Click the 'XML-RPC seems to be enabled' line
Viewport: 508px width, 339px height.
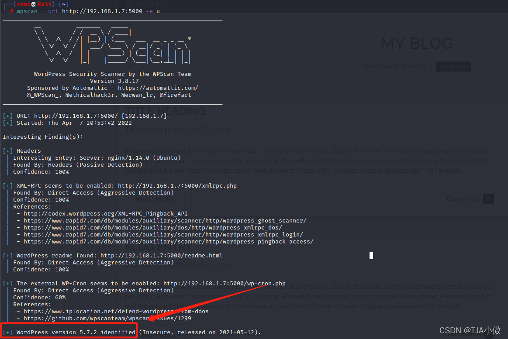[126, 186]
